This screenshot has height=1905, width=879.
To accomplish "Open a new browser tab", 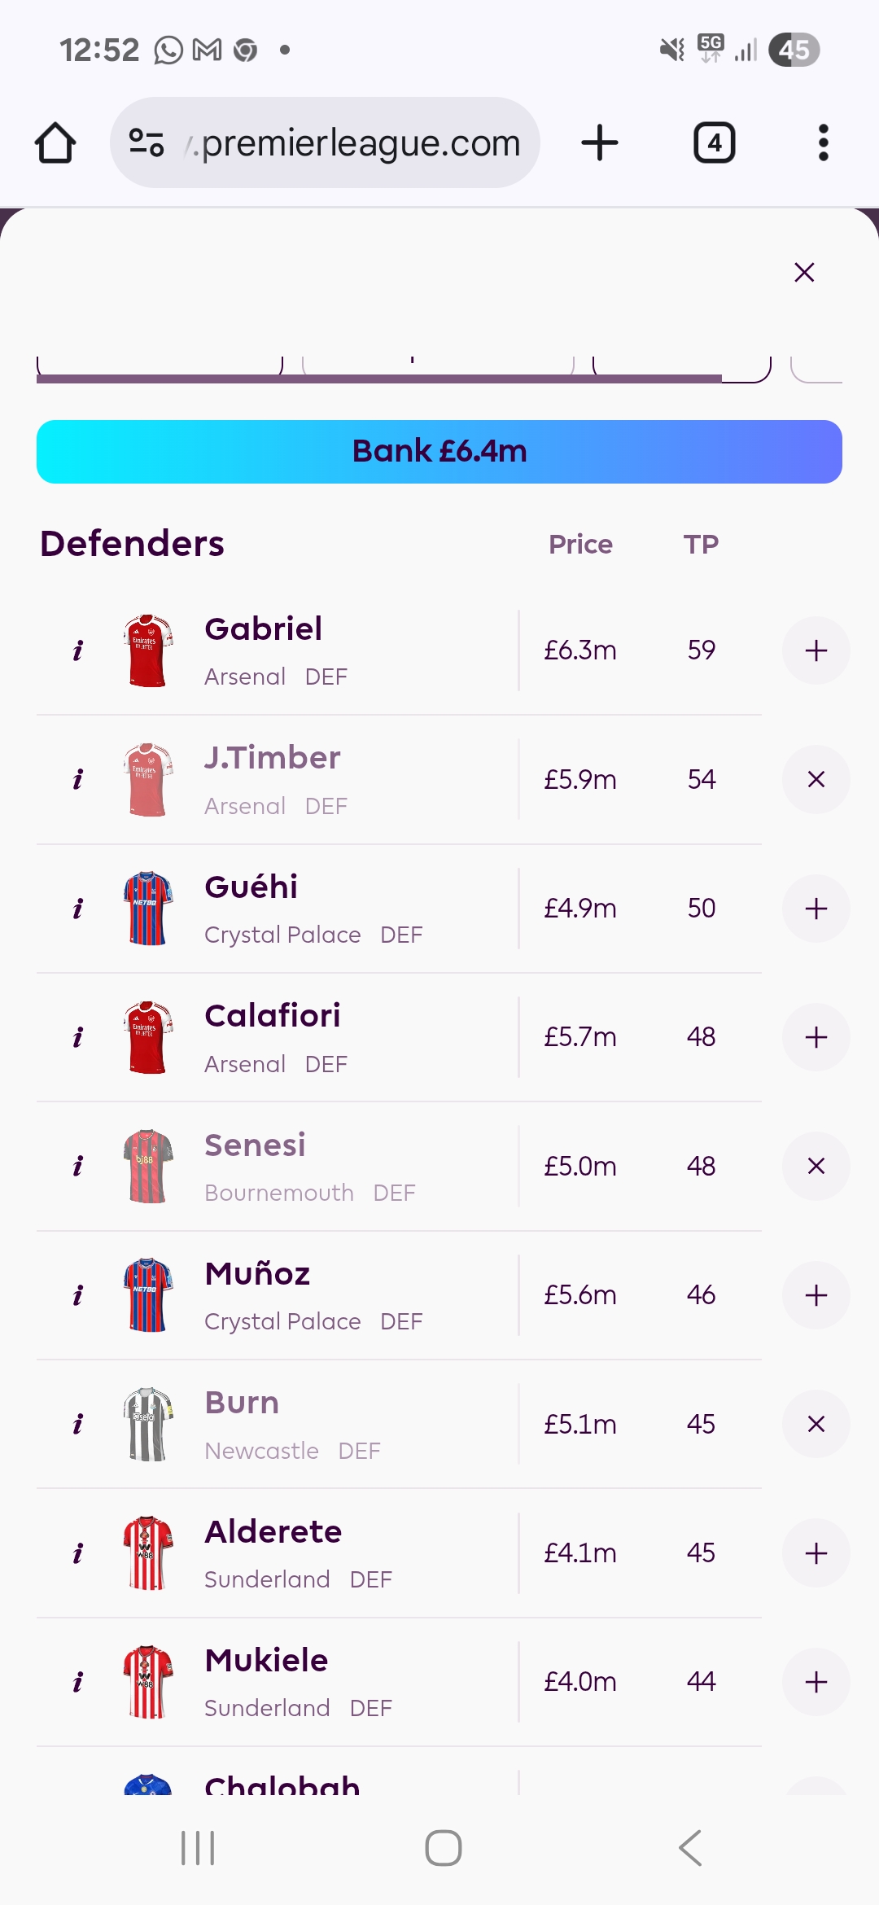I will pos(600,142).
